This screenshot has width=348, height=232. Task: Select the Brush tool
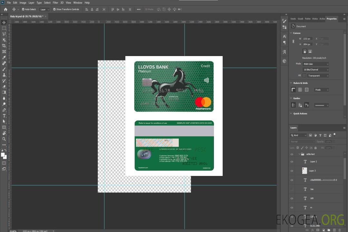[4, 69]
